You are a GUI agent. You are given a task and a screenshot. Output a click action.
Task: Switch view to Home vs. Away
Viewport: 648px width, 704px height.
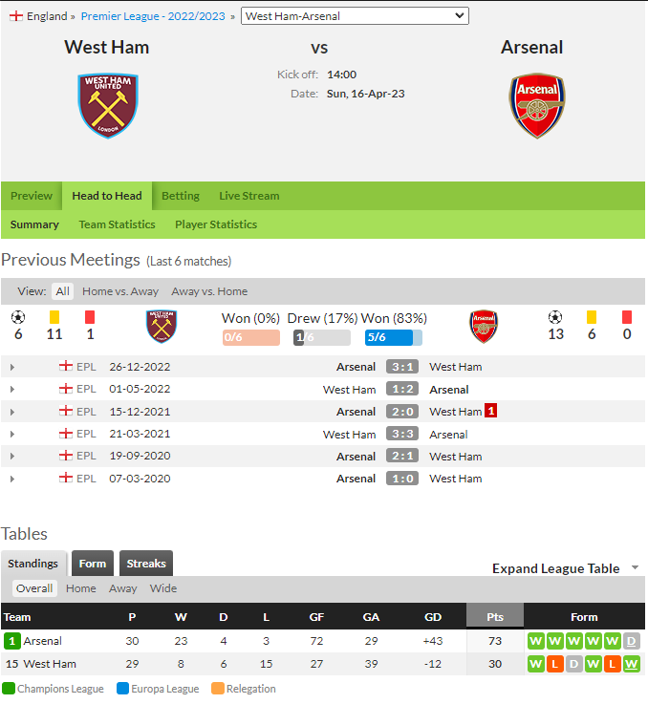pyautogui.click(x=120, y=291)
